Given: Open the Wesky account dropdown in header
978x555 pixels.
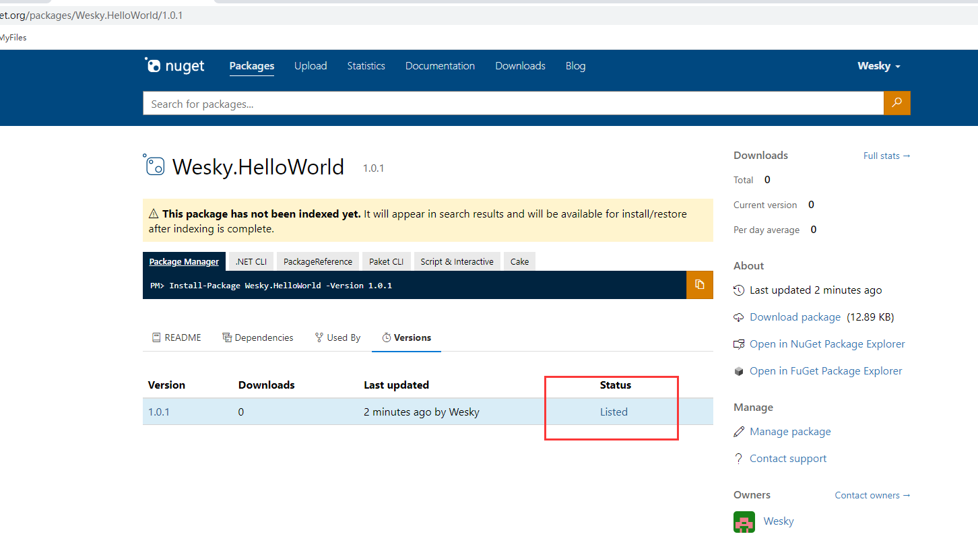Looking at the screenshot, I should [x=878, y=66].
